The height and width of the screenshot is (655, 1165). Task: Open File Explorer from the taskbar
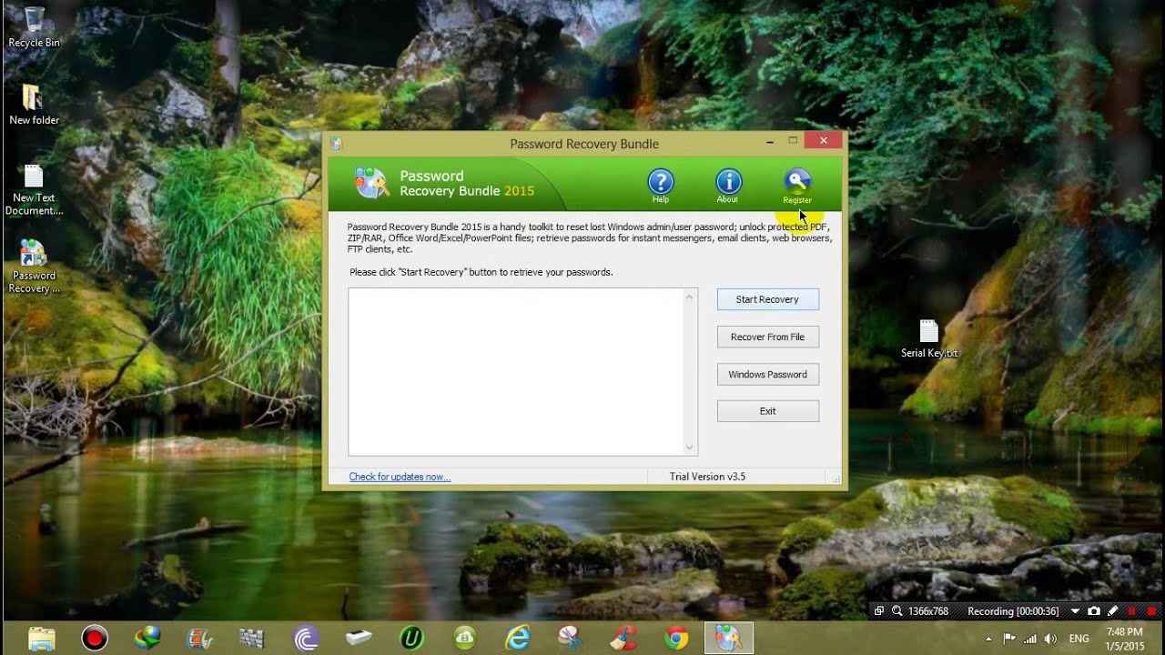pyautogui.click(x=42, y=639)
